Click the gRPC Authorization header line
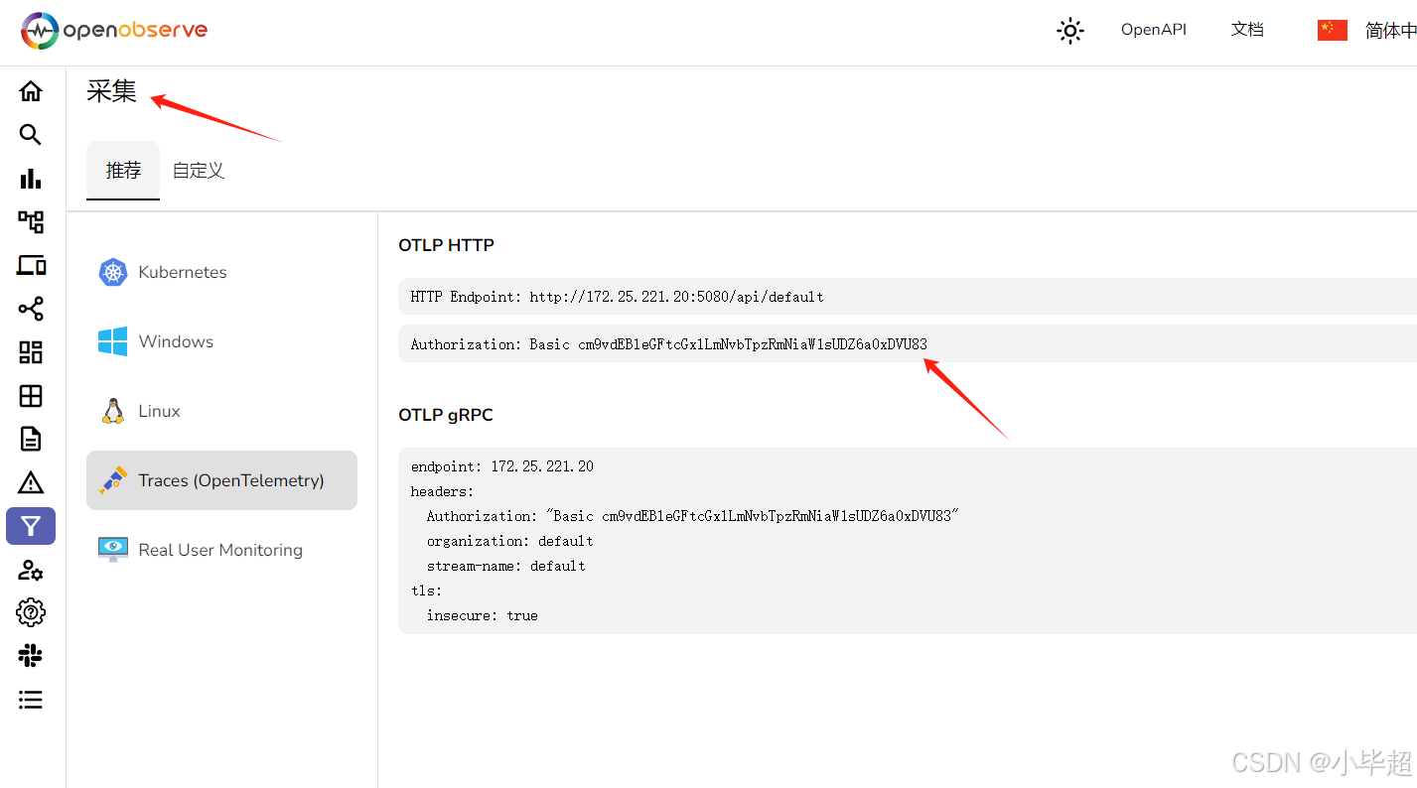1417x788 pixels. pyautogui.click(x=692, y=516)
